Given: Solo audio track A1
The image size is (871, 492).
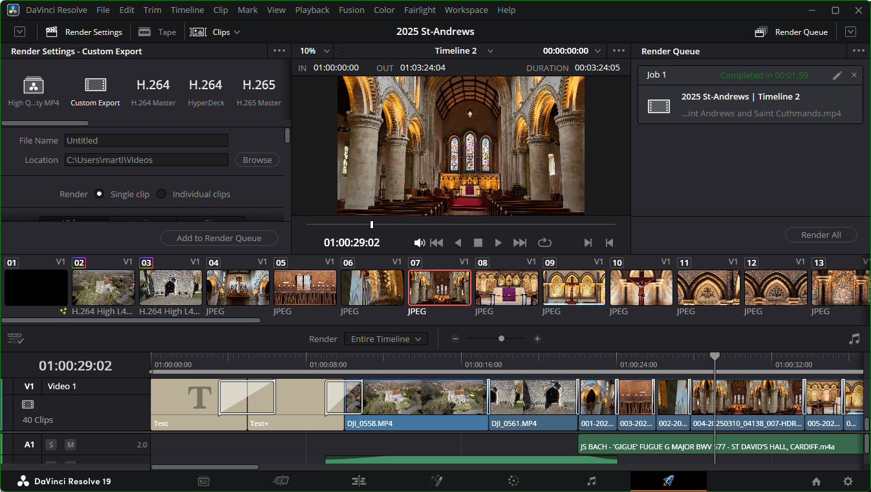Looking at the screenshot, I should point(51,445).
